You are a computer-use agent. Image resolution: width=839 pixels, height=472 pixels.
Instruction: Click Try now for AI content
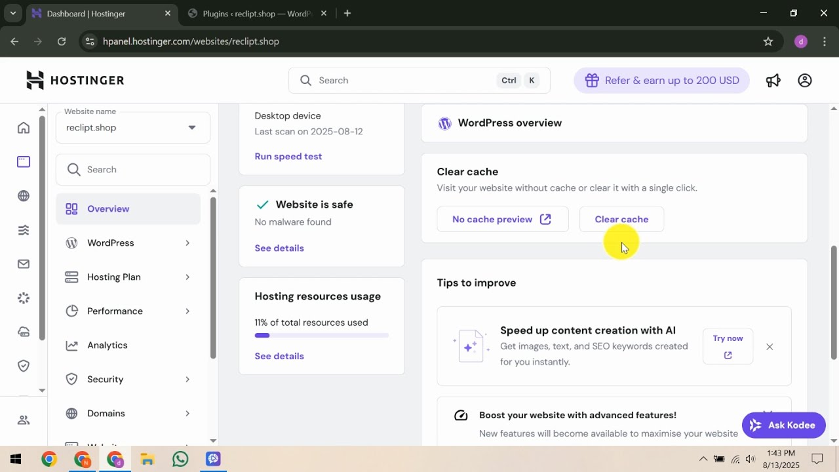click(x=728, y=347)
